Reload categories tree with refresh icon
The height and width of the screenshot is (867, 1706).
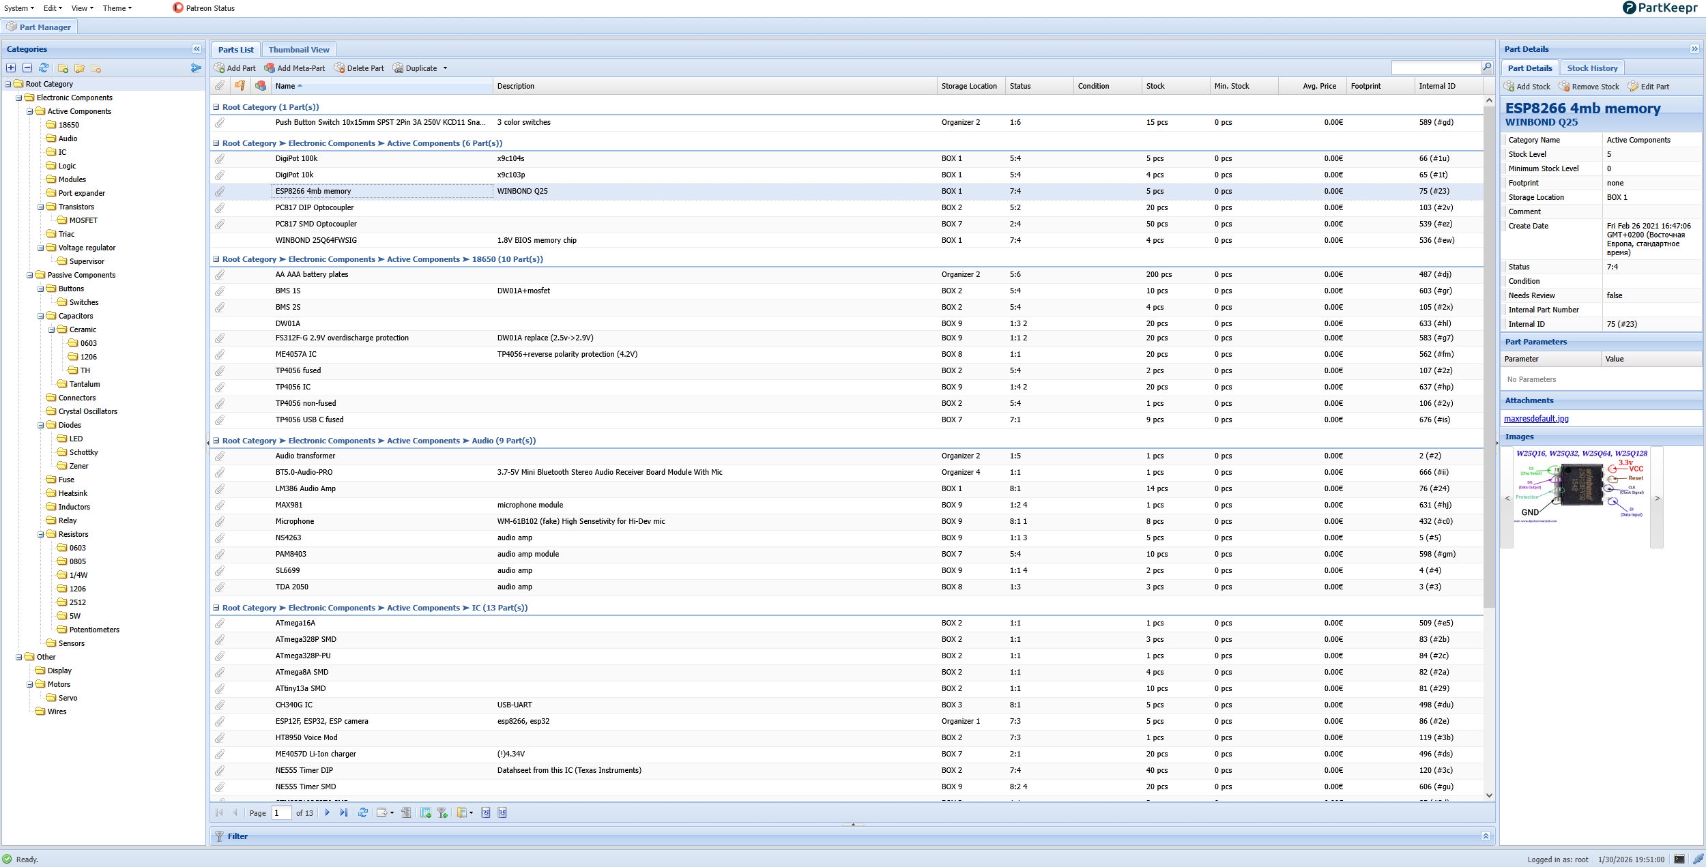44,68
